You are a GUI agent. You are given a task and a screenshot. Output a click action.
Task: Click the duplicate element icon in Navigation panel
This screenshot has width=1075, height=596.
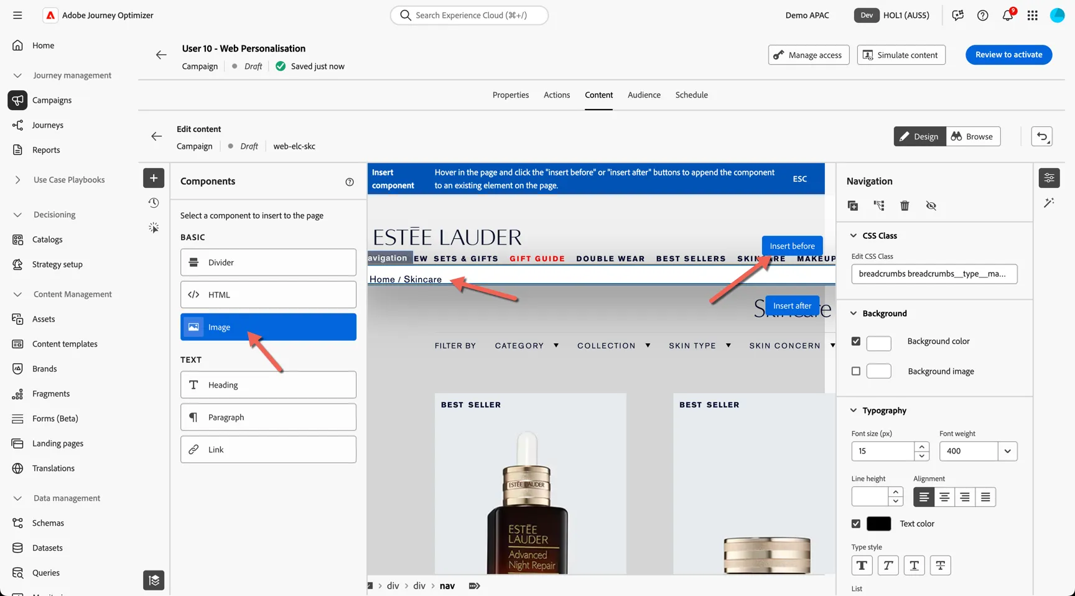(x=853, y=205)
